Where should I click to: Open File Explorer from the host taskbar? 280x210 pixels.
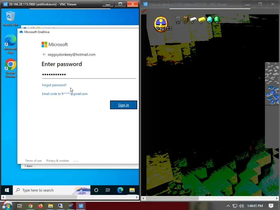[51, 206]
